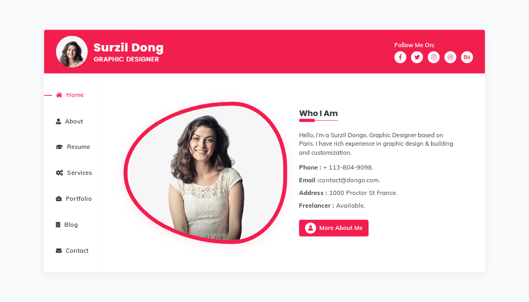Viewport: 529px width, 302px height.
Task: Click the Surzil Dong name heading
Action: click(129, 48)
